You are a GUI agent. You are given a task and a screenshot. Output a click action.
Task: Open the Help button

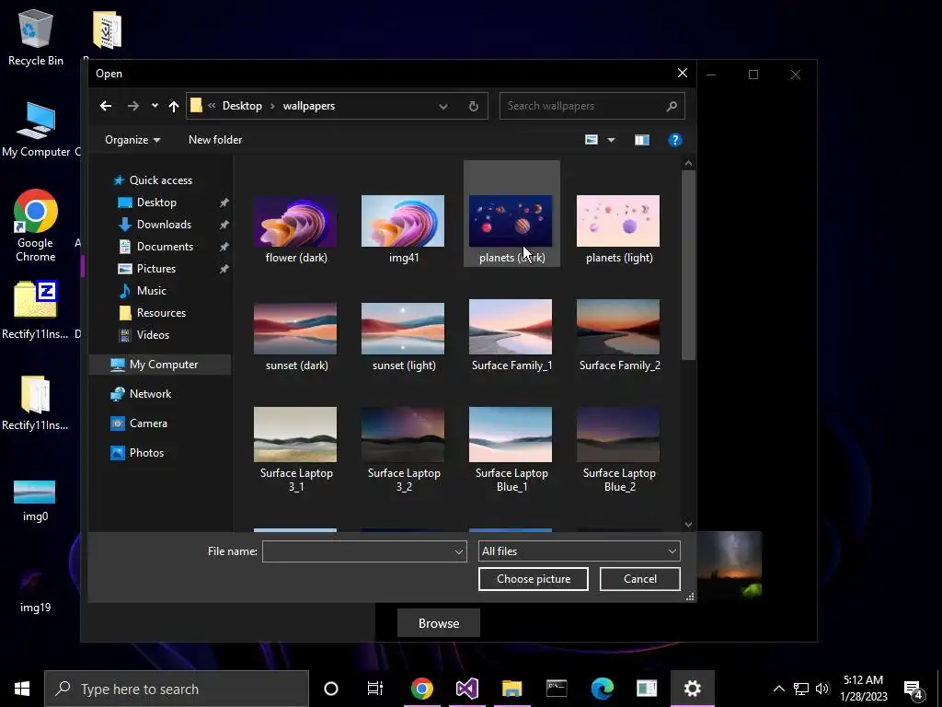[x=674, y=140]
